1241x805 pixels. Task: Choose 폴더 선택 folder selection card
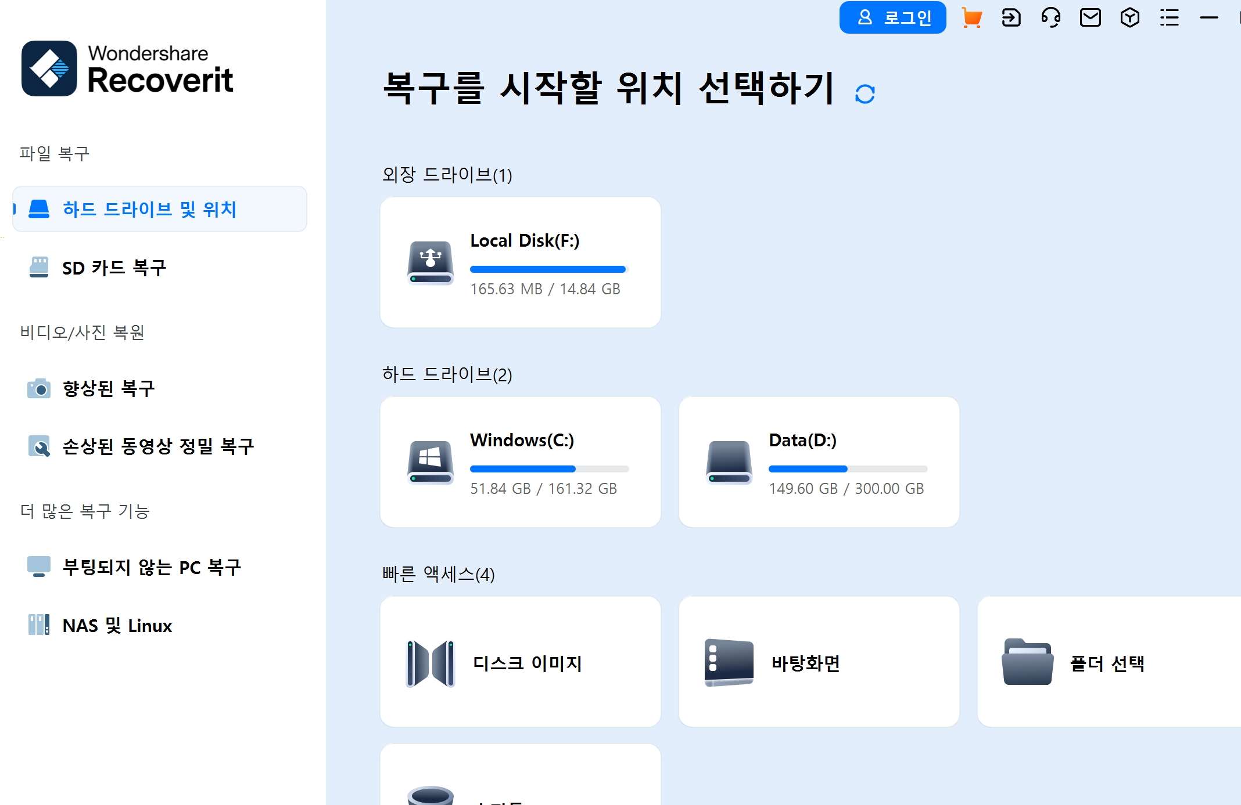(1107, 662)
